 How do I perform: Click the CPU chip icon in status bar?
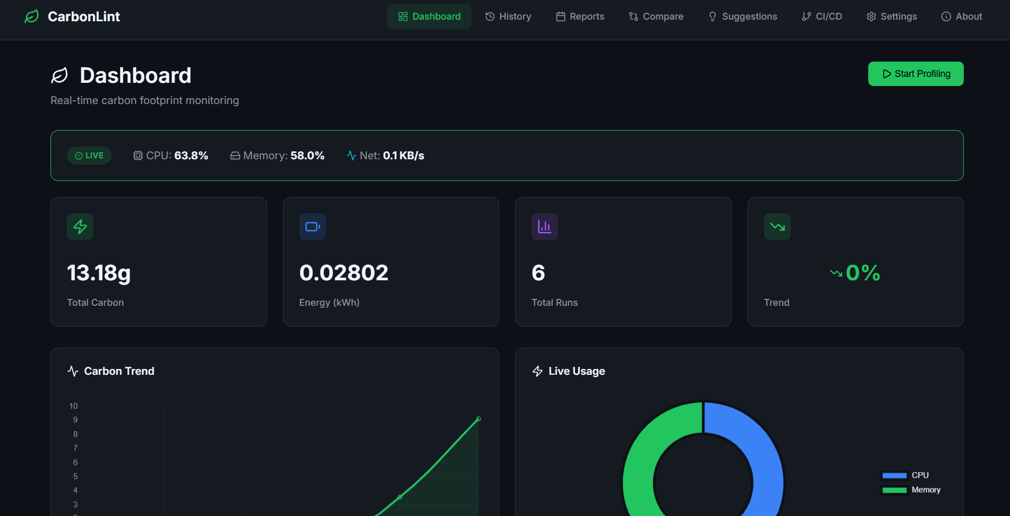138,155
